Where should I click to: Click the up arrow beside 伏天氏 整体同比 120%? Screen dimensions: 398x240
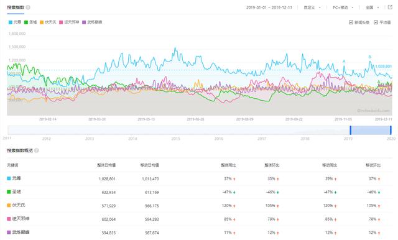234,206
